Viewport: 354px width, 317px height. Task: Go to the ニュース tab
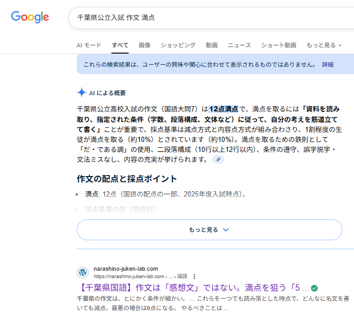(239, 45)
